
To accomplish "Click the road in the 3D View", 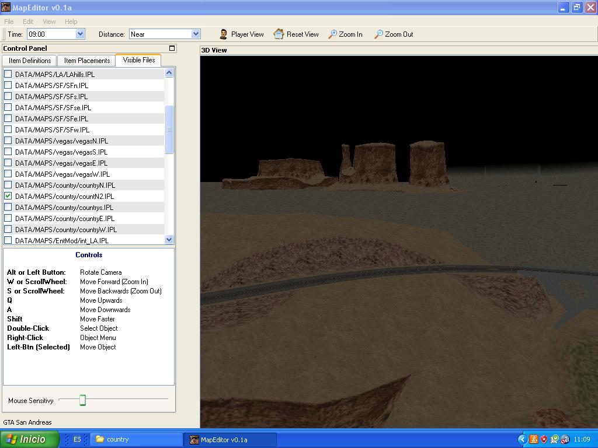I will point(343,277).
